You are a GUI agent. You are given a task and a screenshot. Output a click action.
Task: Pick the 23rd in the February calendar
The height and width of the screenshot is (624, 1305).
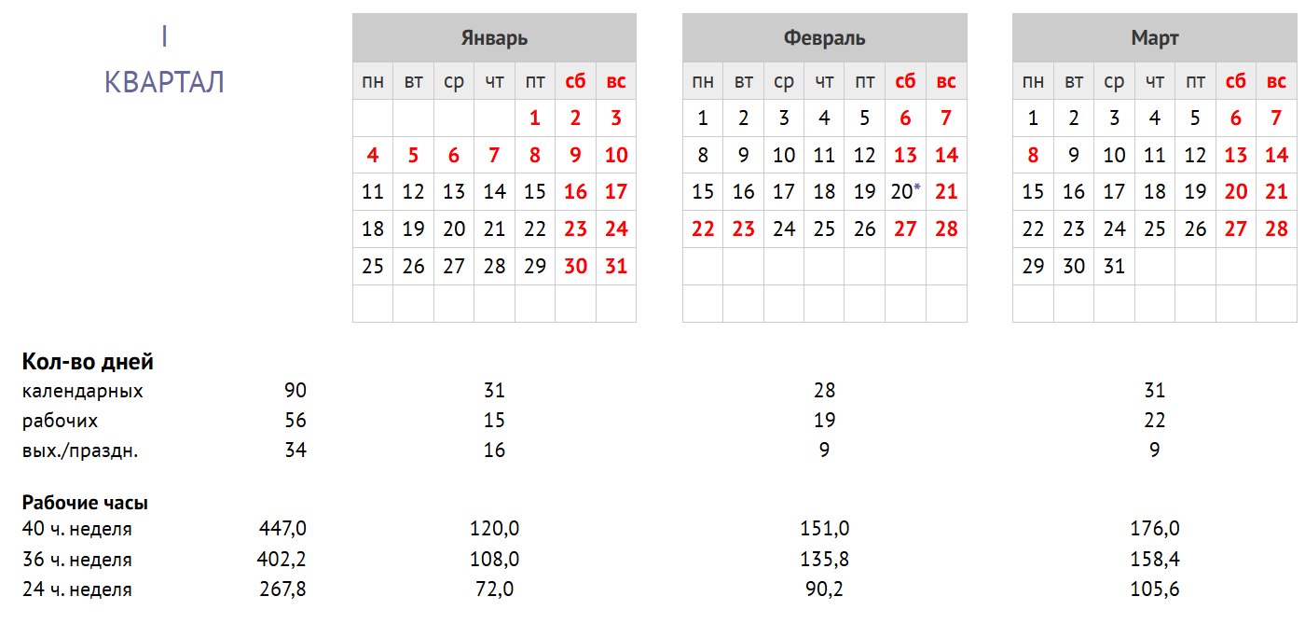click(744, 229)
